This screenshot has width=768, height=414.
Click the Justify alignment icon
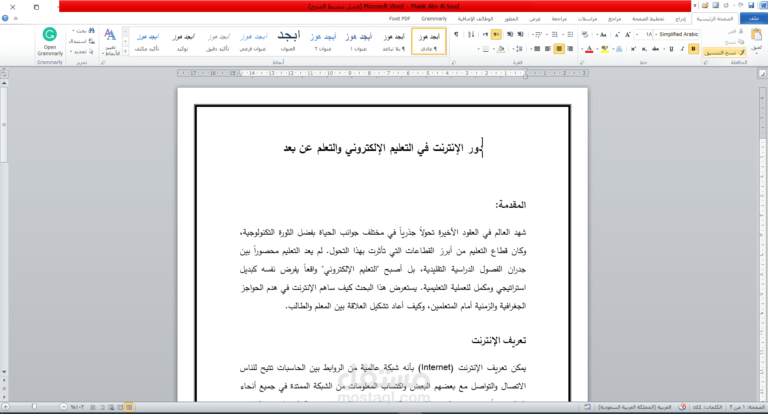tap(537, 49)
